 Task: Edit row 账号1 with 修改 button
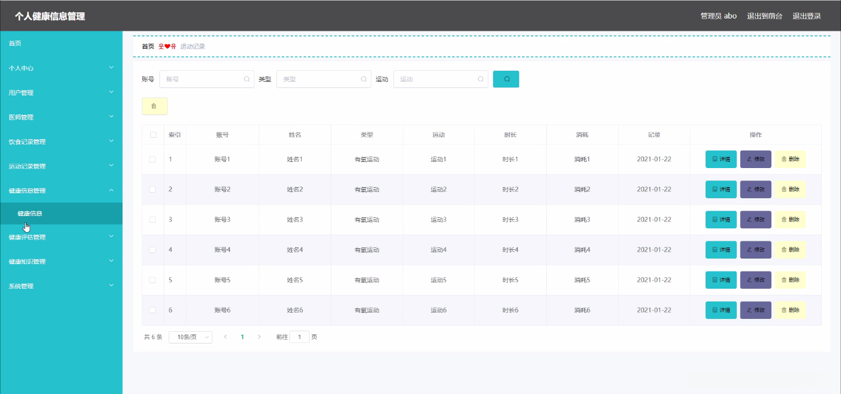(x=755, y=159)
